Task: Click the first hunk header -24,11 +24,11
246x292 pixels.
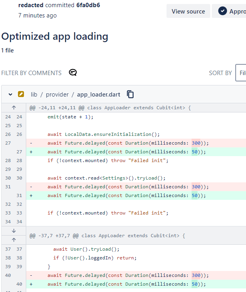Action: coord(110,108)
